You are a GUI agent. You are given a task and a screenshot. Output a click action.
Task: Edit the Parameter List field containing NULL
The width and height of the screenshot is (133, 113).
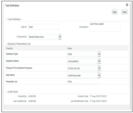[83, 81]
